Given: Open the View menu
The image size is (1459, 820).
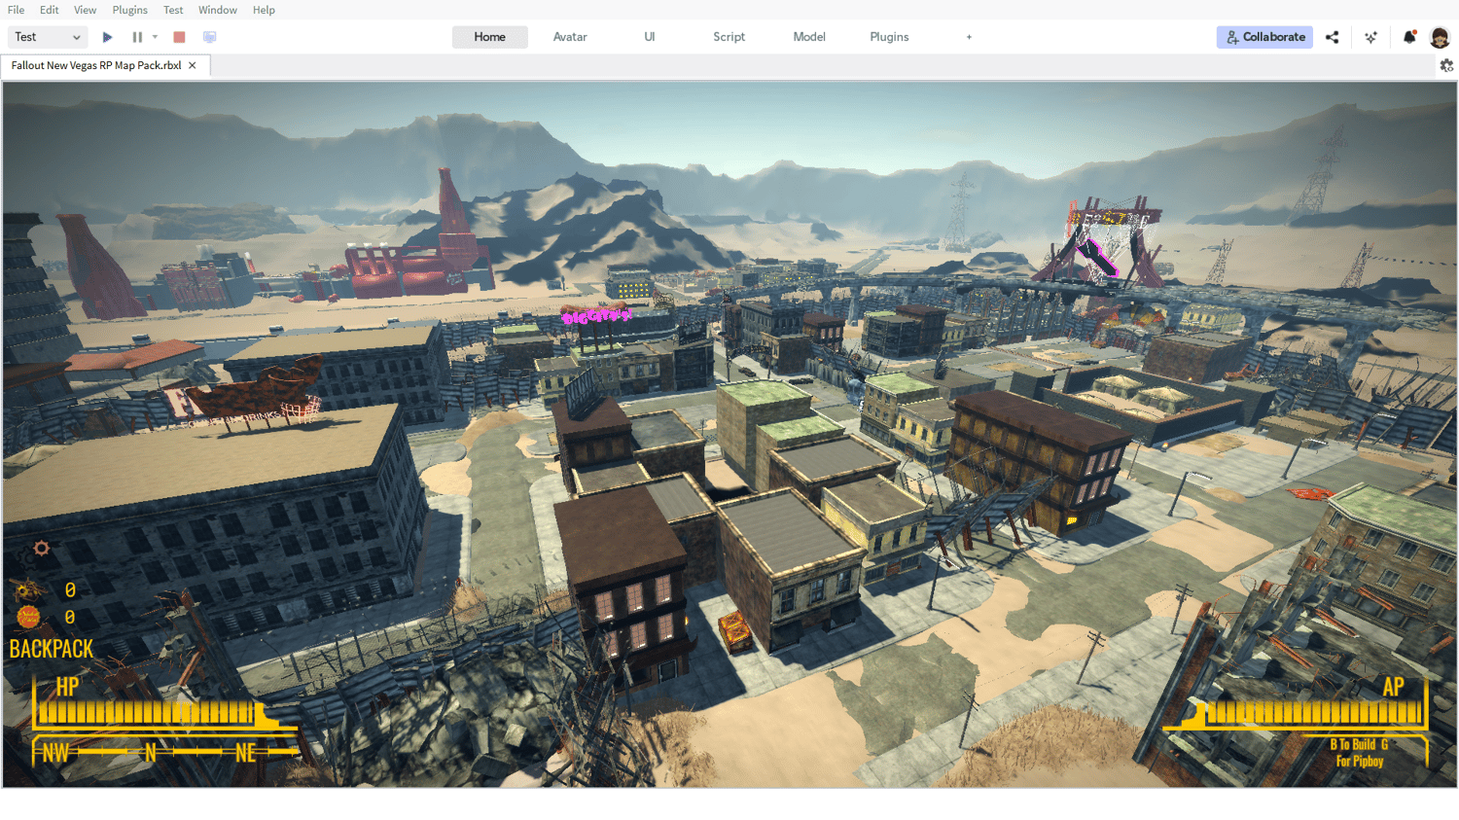Looking at the screenshot, I should pos(86,10).
